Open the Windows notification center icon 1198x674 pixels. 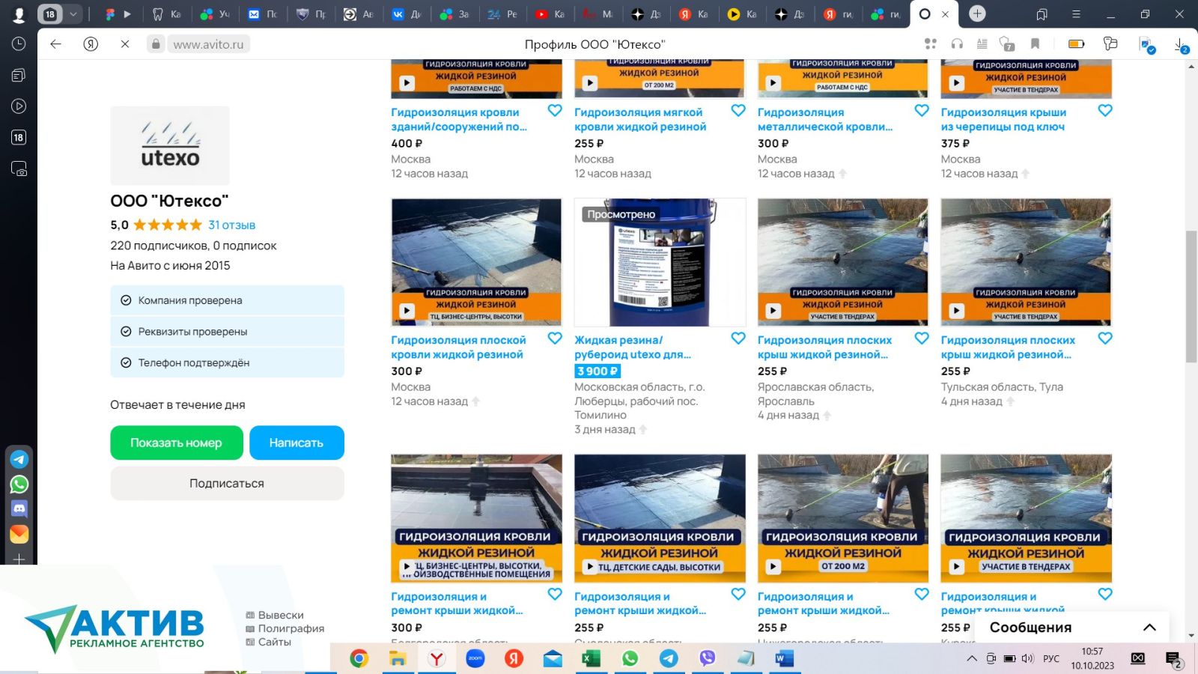pyautogui.click(x=1173, y=659)
